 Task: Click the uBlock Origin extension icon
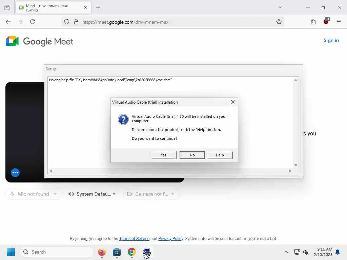point(326,21)
